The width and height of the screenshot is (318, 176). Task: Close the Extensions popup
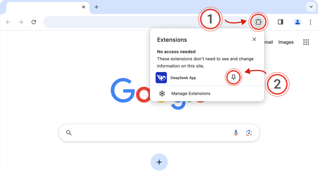254,39
